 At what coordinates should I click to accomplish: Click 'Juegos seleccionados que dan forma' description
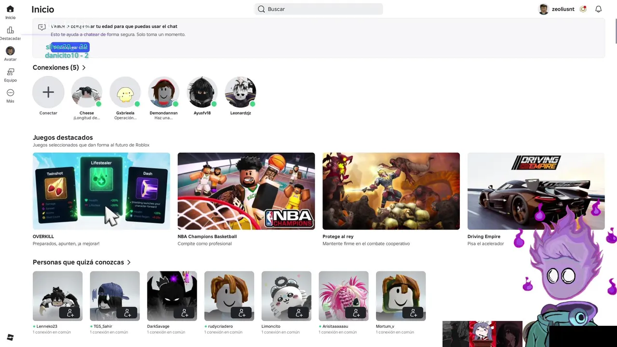[x=91, y=145]
